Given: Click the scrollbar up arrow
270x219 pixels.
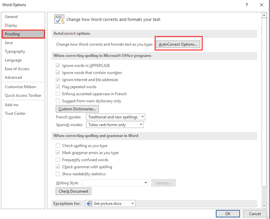Looking at the screenshot, I should pyautogui.click(x=264, y=16).
